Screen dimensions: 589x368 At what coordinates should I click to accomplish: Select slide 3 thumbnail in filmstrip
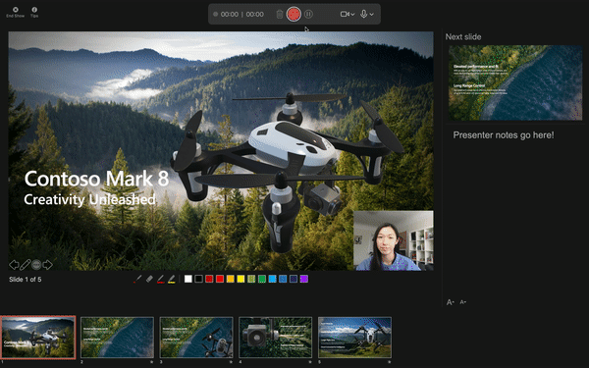pos(196,338)
